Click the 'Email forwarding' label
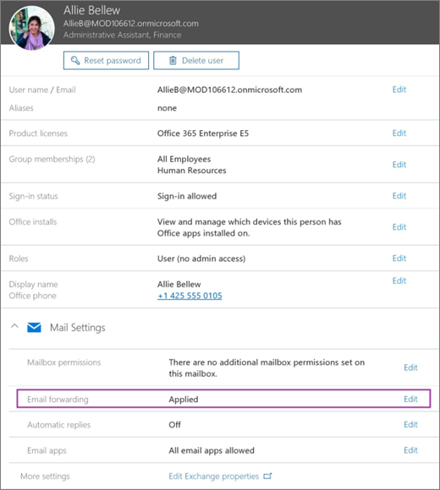 pos(58,400)
